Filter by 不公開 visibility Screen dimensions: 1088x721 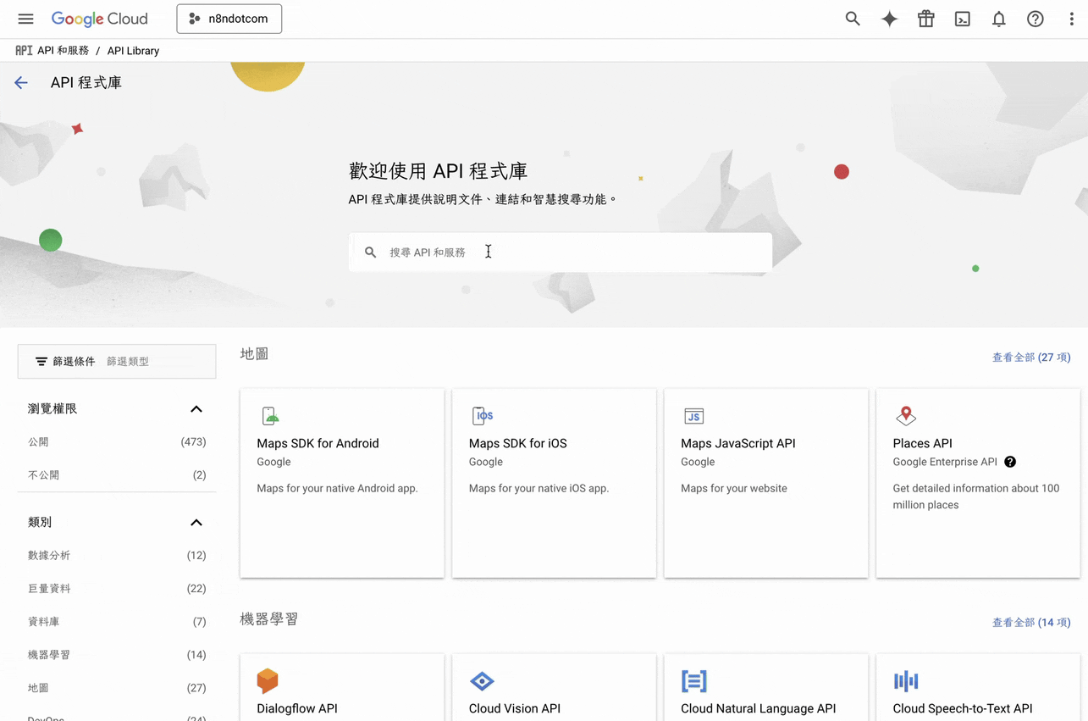pos(43,475)
